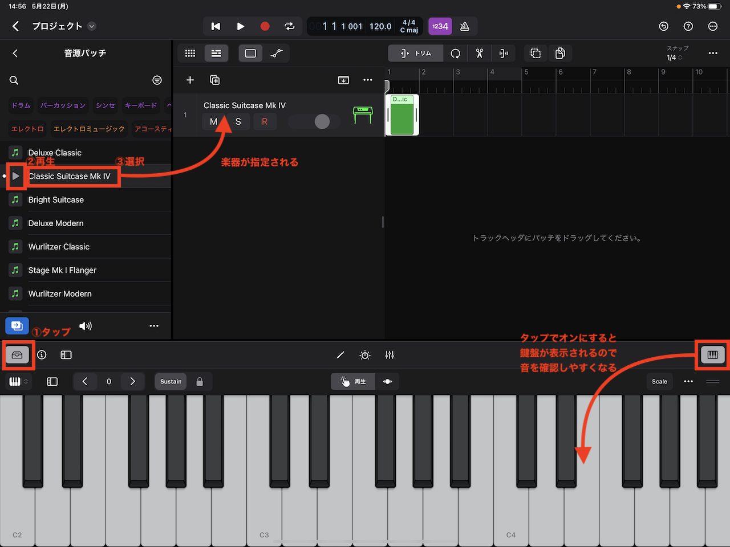Adjust track volume slider knob
Screen dimensions: 730x547
[x=322, y=121]
